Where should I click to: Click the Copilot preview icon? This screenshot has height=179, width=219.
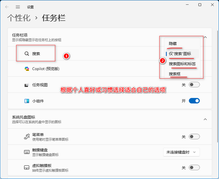point(27,69)
